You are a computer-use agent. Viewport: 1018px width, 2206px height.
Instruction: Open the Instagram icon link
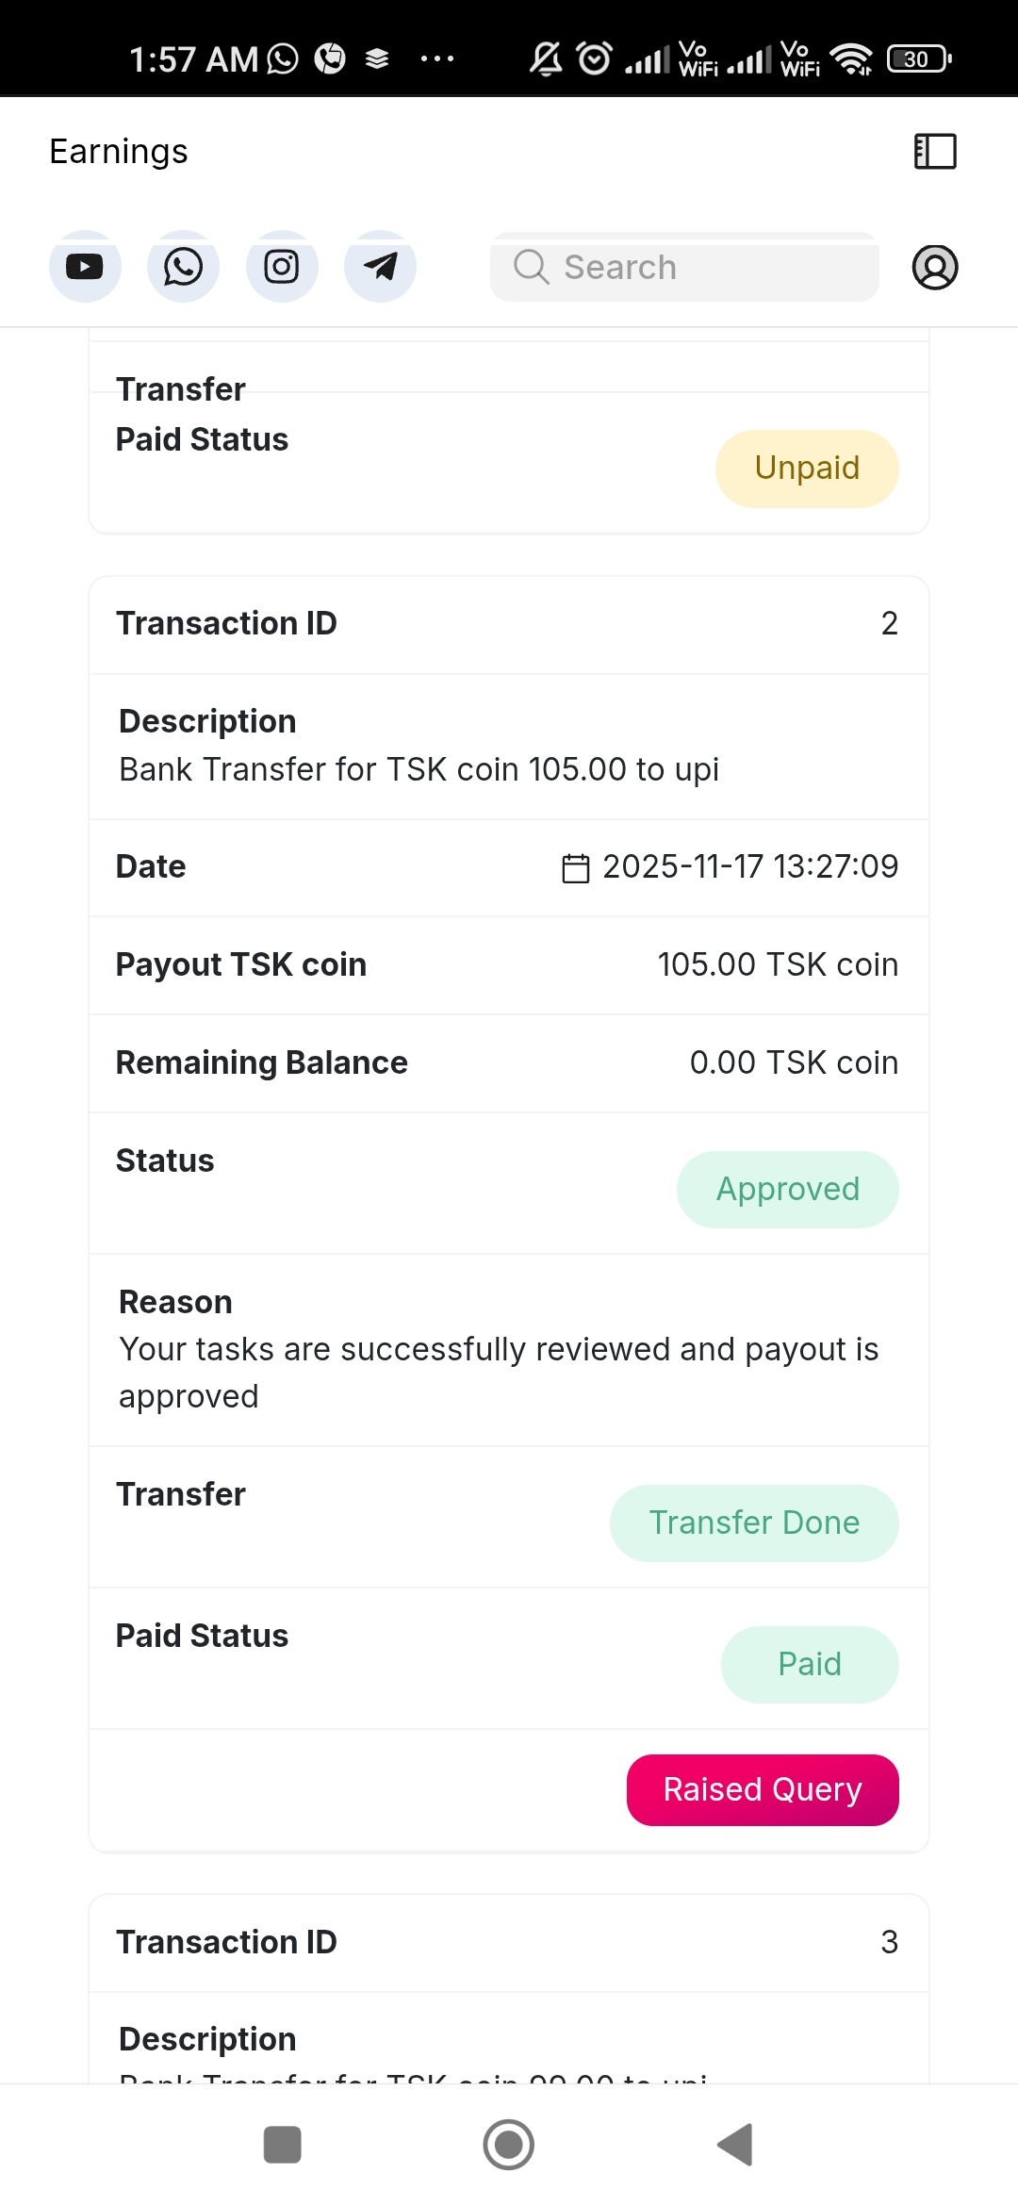(x=282, y=267)
